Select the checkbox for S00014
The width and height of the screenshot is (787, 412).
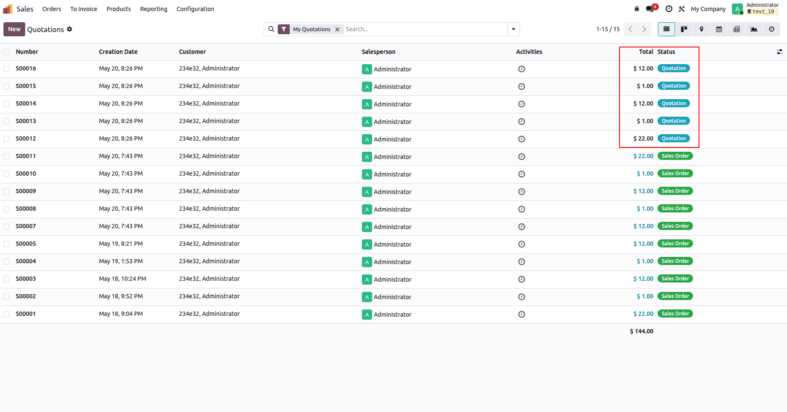(6, 104)
